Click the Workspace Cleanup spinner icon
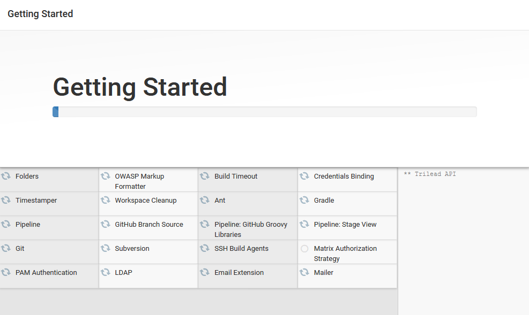The width and height of the screenshot is (529, 315). (105, 199)
